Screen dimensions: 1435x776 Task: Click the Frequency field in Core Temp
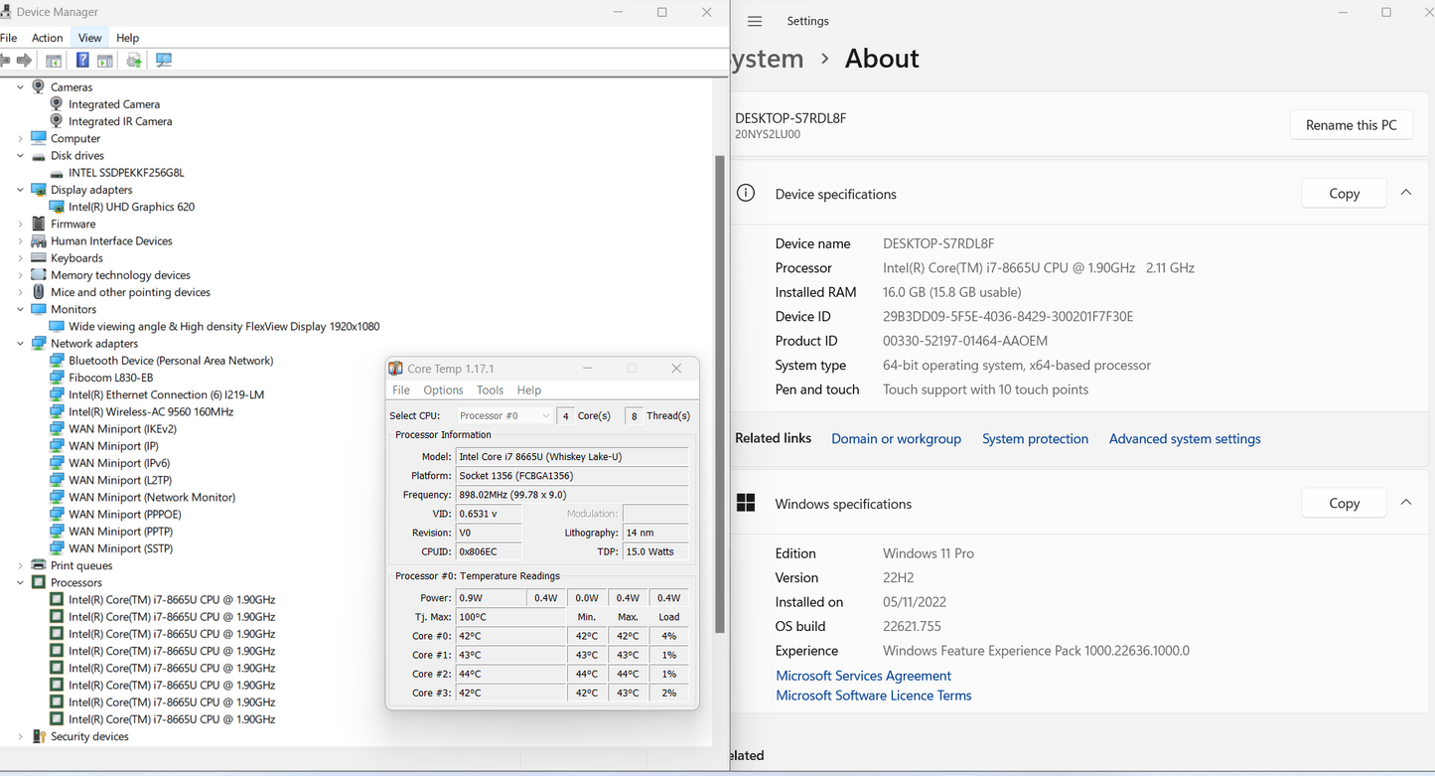572,495
